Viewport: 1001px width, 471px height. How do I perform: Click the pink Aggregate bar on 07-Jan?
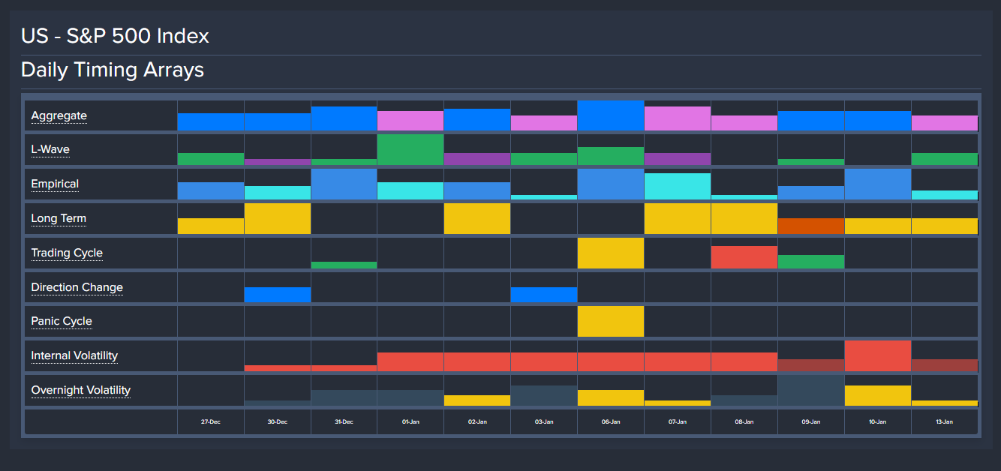tap(678, 118)
